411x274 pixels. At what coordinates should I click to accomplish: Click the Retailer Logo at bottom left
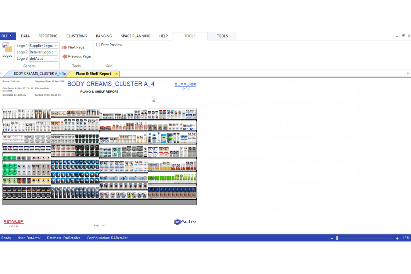tap(13, 223)
